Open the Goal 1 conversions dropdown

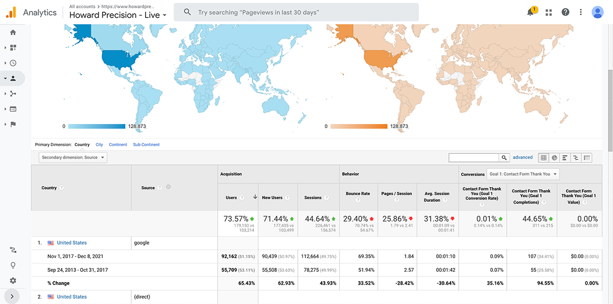[523, 174]
